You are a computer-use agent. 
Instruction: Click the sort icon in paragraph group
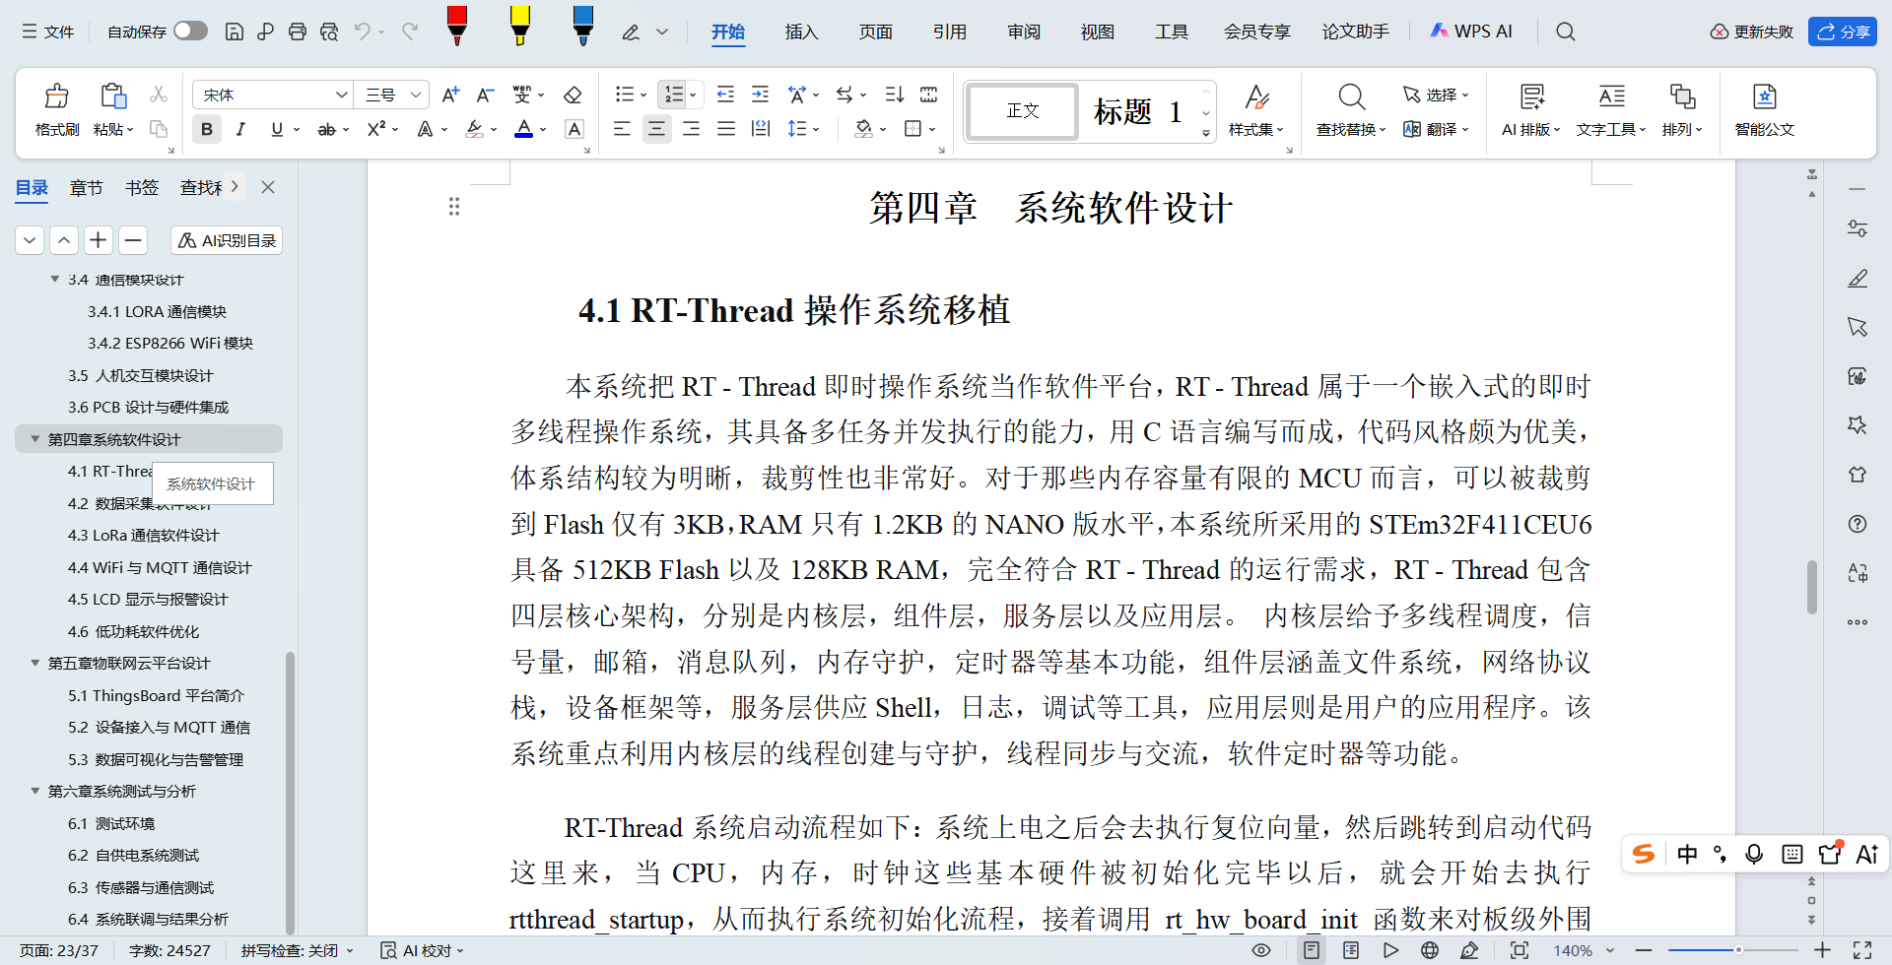(x=894, y=95)
